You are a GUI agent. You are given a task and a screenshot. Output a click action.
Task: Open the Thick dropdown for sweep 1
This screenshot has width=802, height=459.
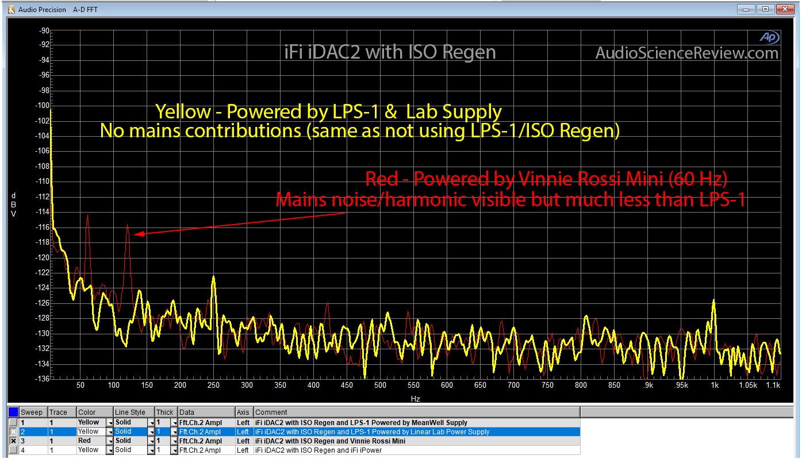tap(174, 422)
